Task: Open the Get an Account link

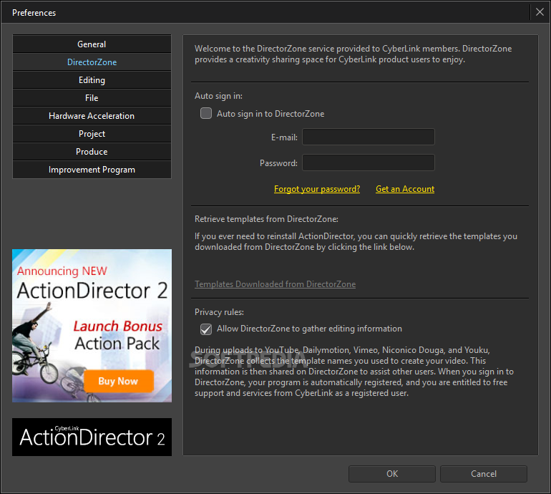Action: point(405,189)
